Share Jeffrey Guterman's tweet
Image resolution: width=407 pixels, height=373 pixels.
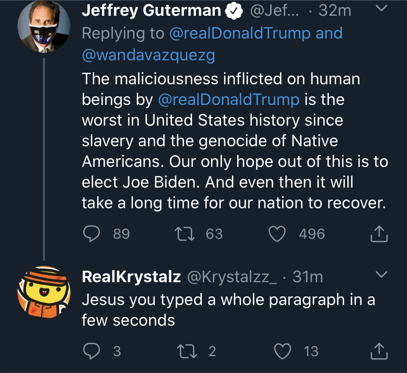point(379,234)
